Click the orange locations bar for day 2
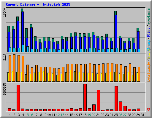The width and height of the screenshot is (152, 118). click(x=14, y=68)
